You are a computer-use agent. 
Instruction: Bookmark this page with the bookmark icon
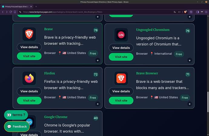(15, 12)
